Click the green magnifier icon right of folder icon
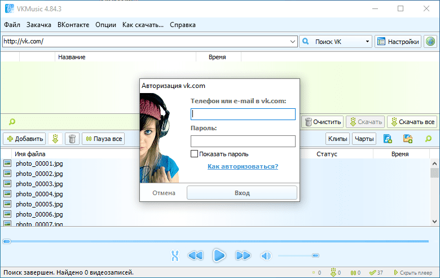 [x=428, y=139]
